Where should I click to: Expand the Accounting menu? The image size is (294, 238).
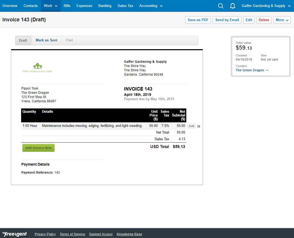(151, 6)
